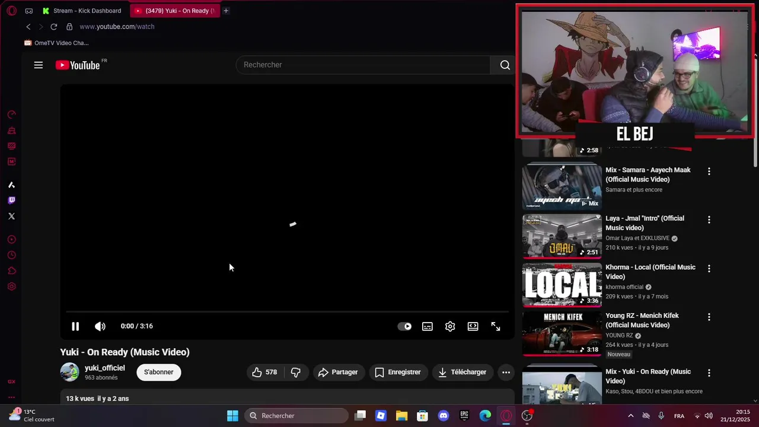759x427 pixels.
Task: Open Discord from the taskbar
Action: 443,416
